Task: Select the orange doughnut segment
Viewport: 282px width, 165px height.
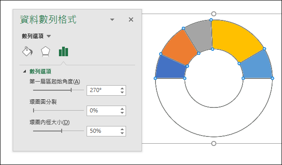Action: [x=179, y=48]
